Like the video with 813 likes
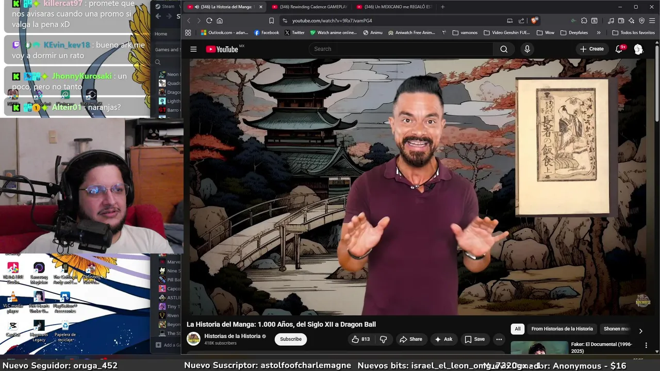This screenshot has height=371, width=660. click(x=361, y=339)
